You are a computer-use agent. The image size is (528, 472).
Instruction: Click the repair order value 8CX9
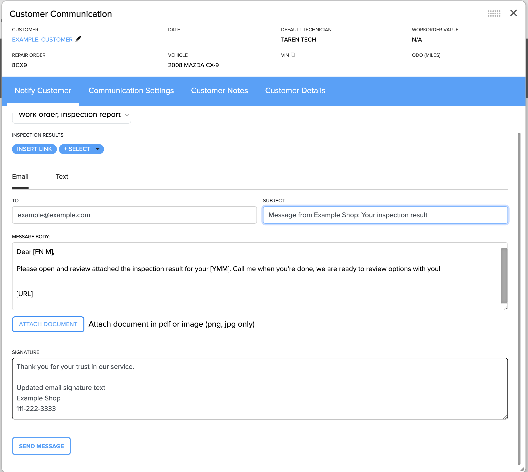click(x=20, y=65)
